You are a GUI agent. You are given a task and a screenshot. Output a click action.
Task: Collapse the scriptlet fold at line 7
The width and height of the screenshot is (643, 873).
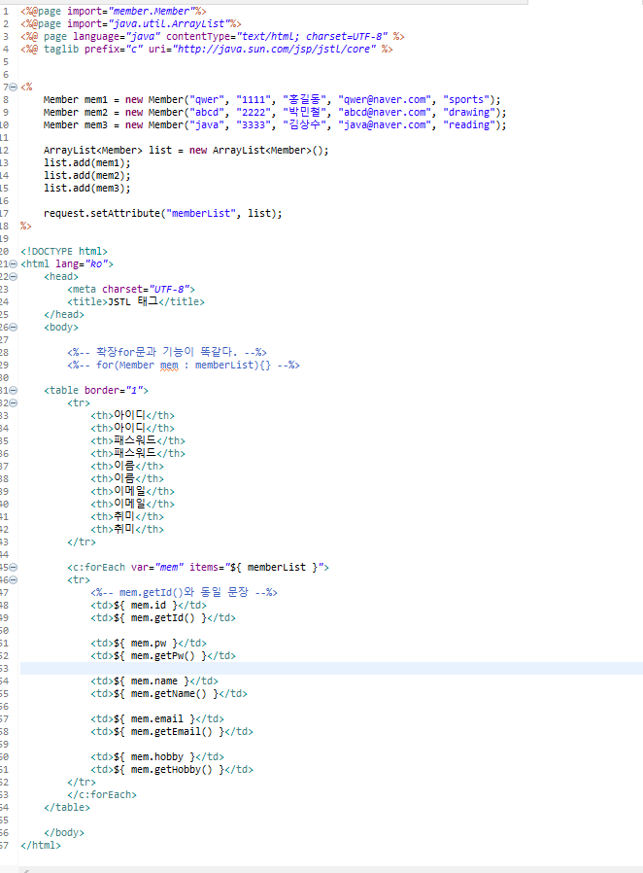14,87
